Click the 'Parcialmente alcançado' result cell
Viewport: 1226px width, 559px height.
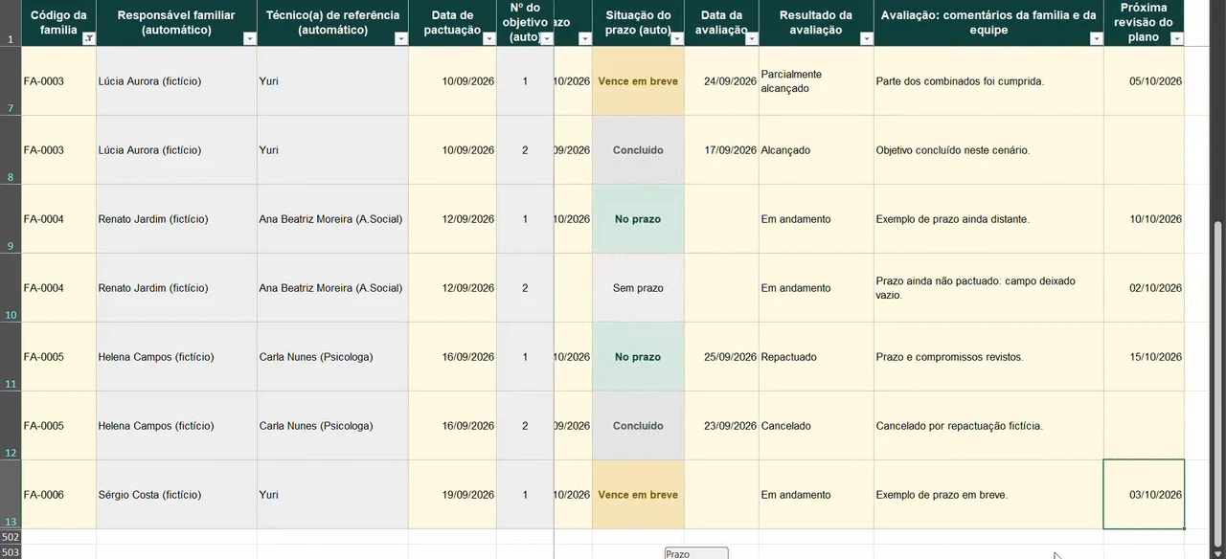(x=816, y=81)
